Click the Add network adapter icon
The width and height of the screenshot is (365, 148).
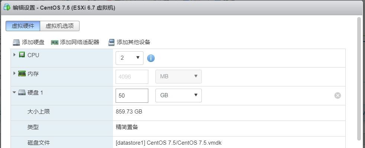55,43
